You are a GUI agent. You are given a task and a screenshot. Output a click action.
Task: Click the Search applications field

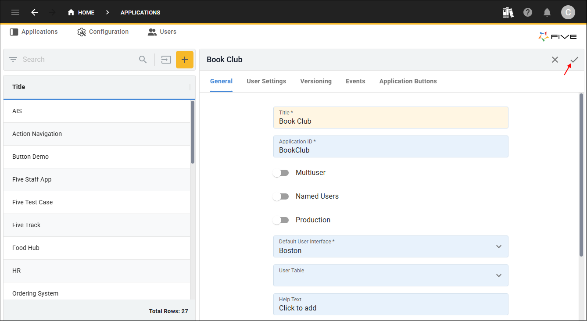(78, 60)
